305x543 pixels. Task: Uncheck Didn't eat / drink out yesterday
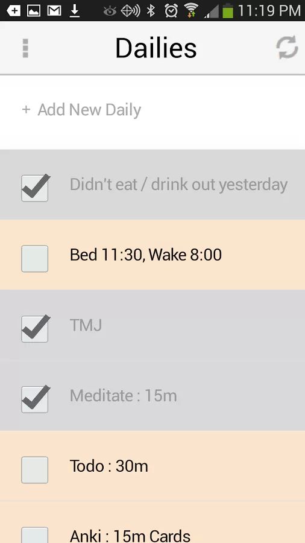pos(34,188)
